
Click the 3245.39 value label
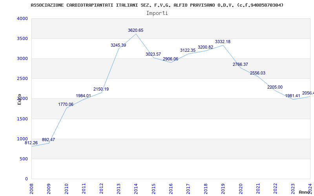(119, 45)
